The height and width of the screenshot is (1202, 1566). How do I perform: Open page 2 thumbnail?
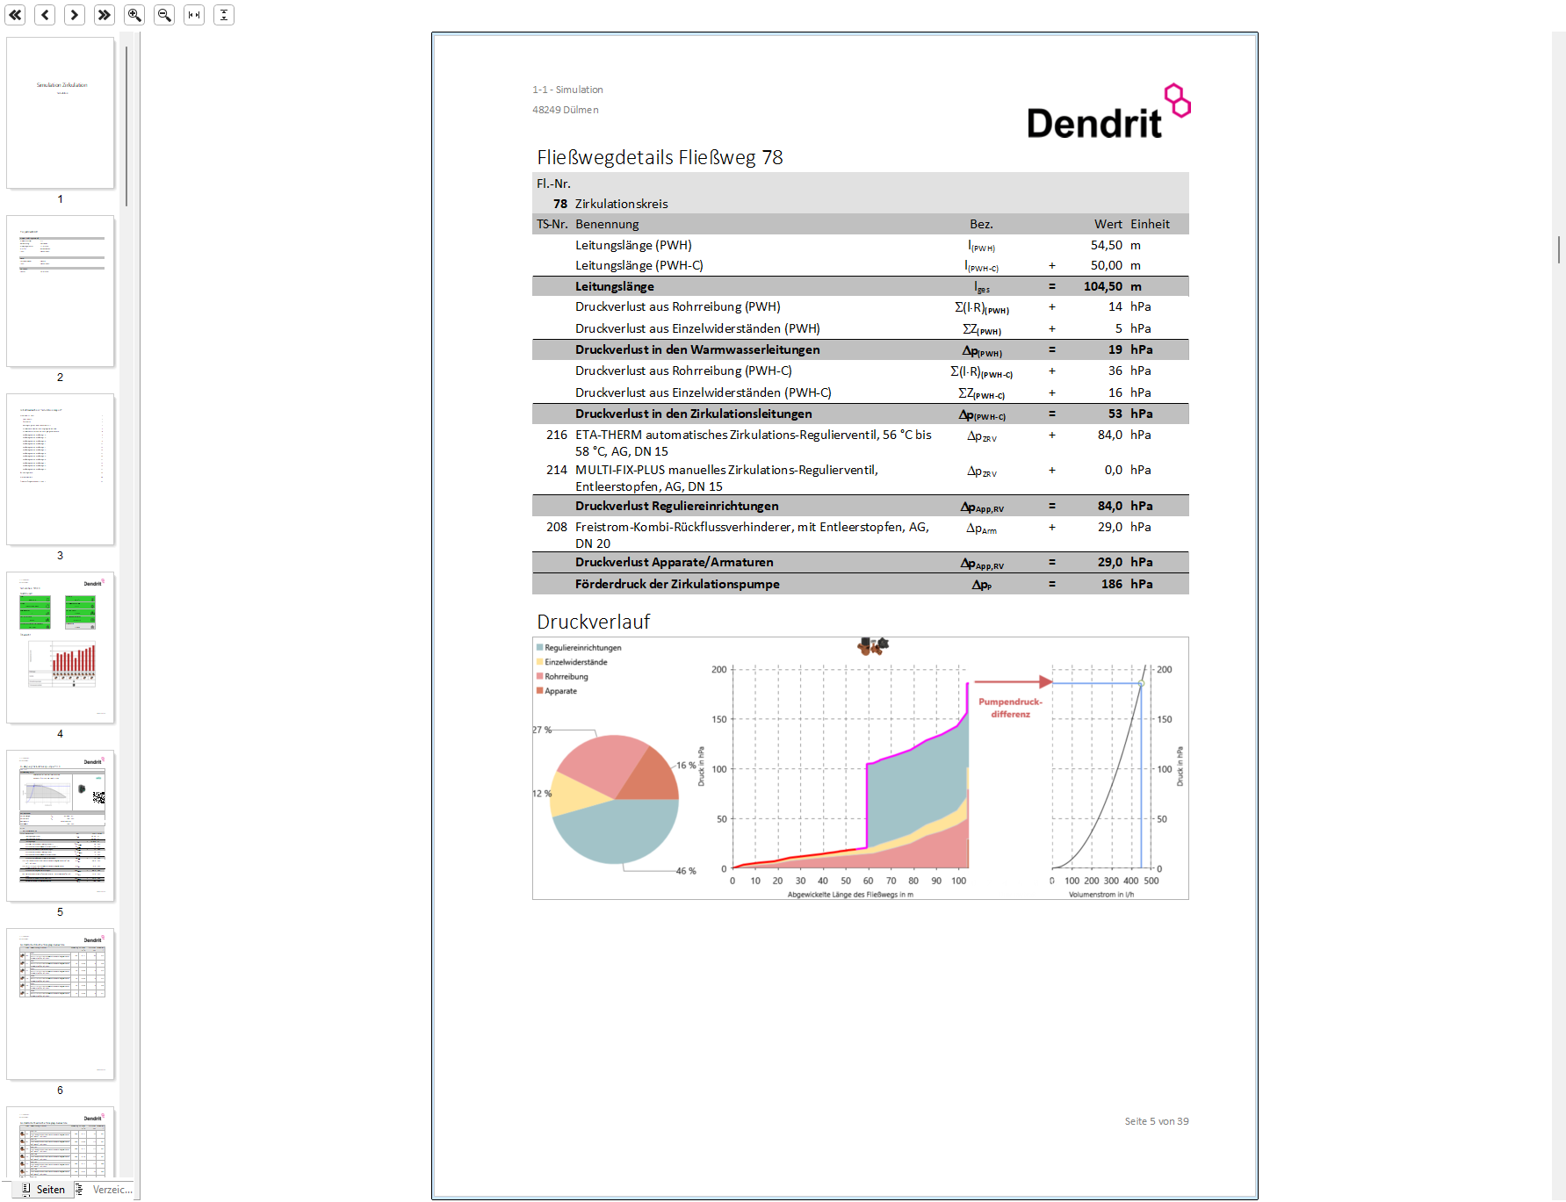click(x=61, y=291)
